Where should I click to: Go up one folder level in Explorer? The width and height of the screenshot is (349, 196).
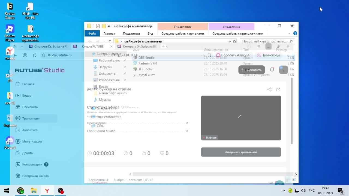(110, 41)
